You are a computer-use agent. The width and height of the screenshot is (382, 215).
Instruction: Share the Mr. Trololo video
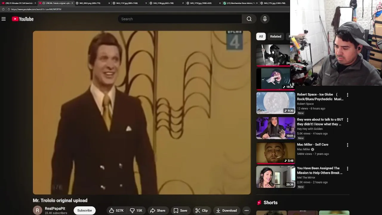click(x=158, y=211)
